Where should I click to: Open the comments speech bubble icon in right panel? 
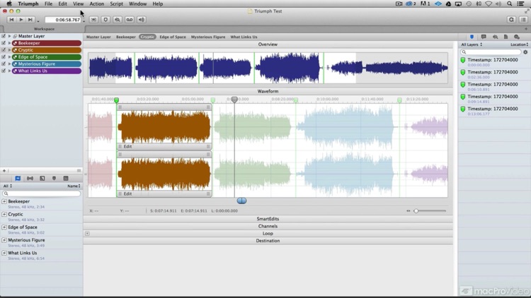click(x=484, y=37)
